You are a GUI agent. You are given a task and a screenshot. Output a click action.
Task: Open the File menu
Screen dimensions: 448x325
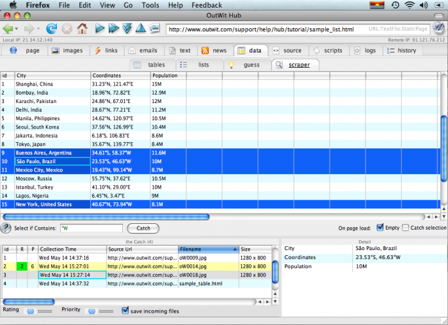point(64,5)
